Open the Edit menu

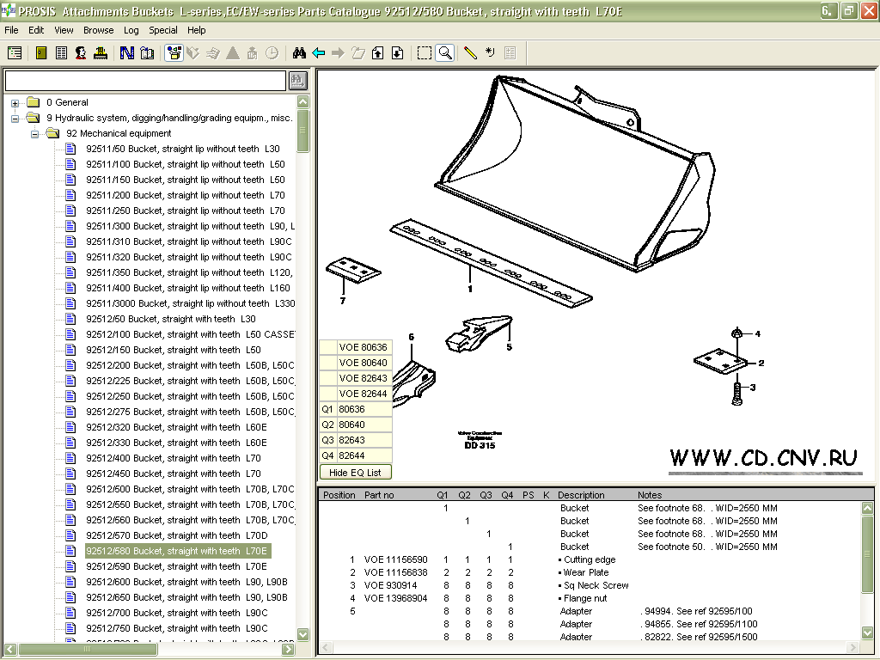point(36,30)
